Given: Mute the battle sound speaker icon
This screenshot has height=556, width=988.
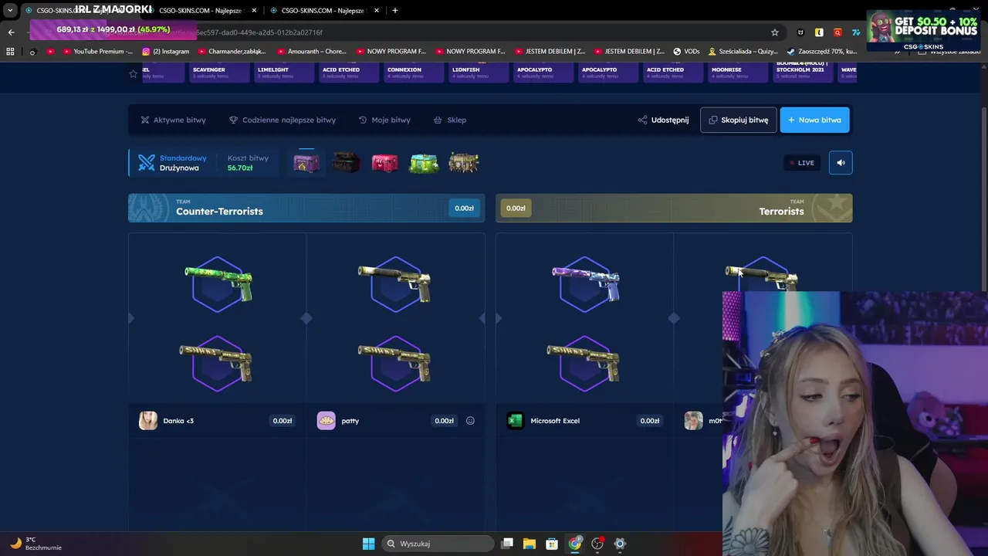Looking at the screenshot, I should pos(841,162).
